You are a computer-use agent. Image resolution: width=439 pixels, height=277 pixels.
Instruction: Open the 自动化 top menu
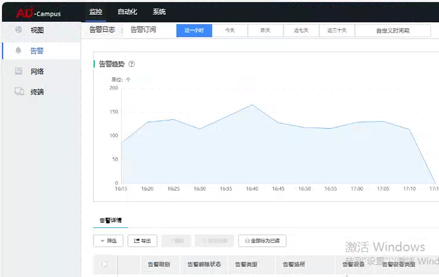click(x=127, y=12)
